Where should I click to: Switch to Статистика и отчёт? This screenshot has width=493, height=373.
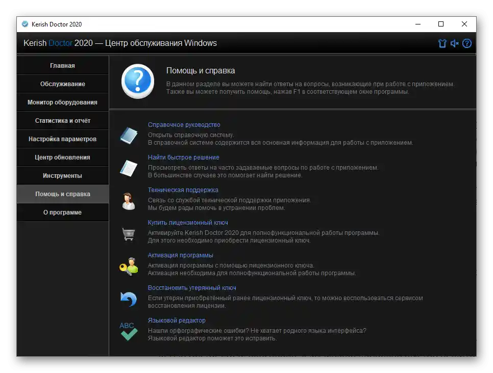coord(63,121)
